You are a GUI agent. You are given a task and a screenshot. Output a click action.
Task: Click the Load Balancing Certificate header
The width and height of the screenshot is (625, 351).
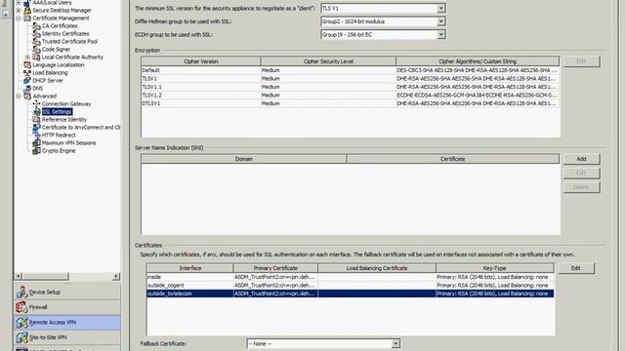pos(377,268)
